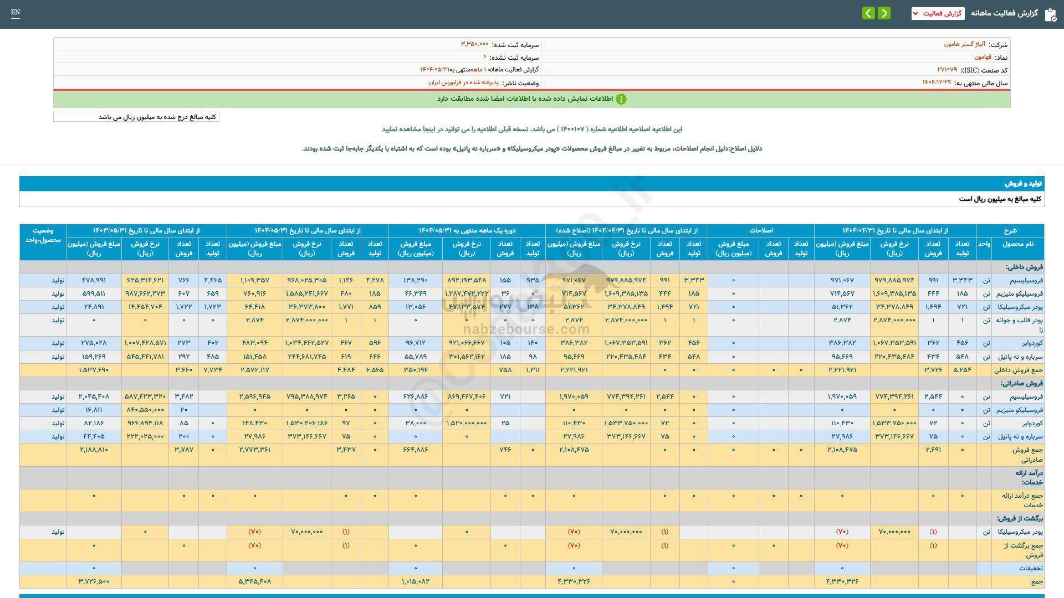Viewport: 1064px width, 598px height.
Task: Click the تولید و فروش section header
Action: (1024, 184)
